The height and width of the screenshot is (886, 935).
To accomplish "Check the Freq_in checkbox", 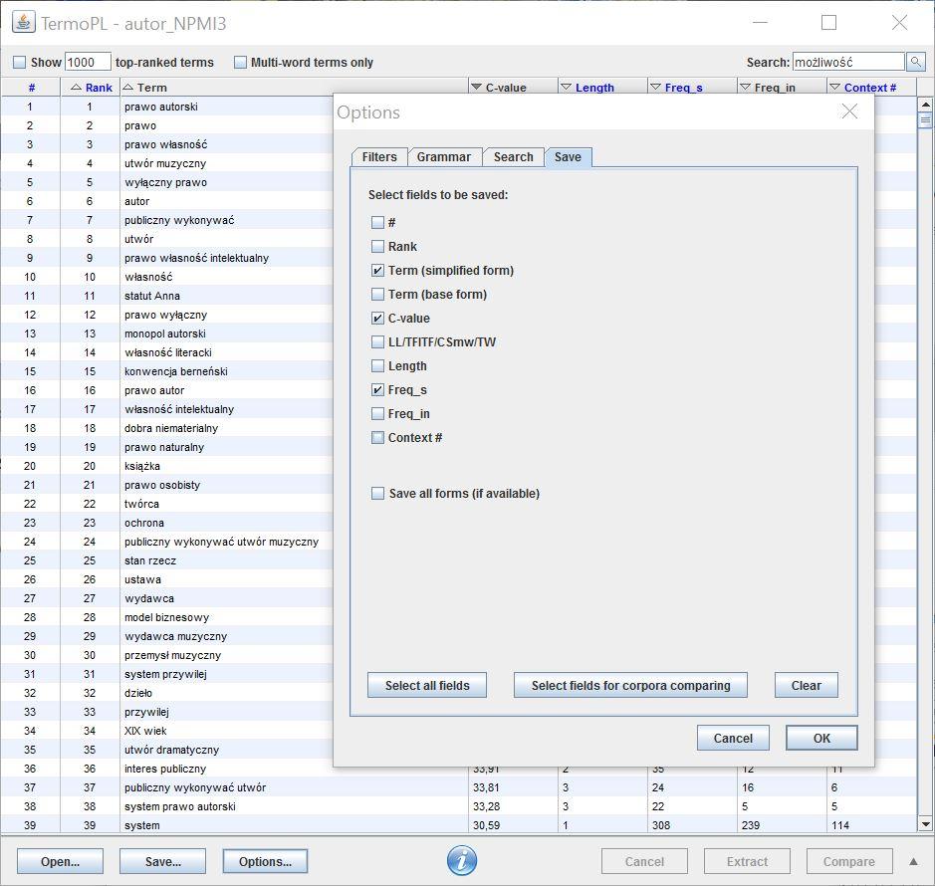I will (x=377, y=413).
